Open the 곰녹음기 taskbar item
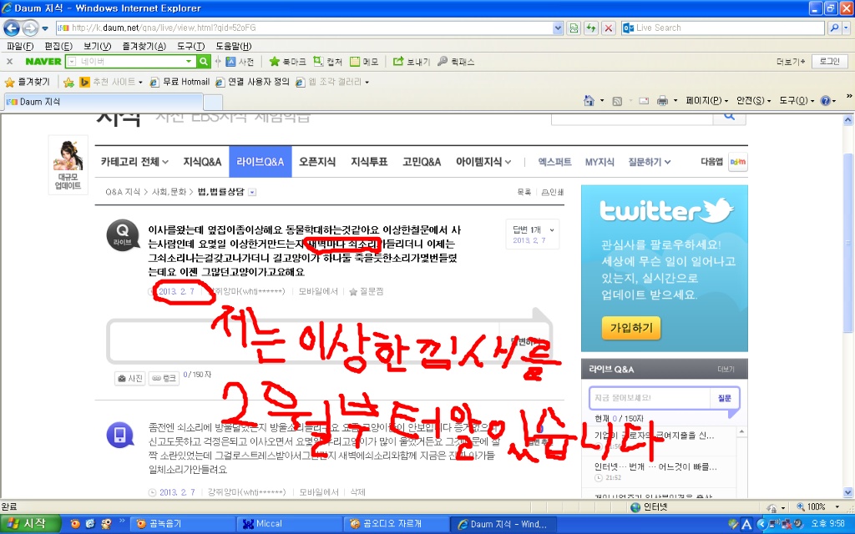Image resolution: width=855 pixels, height=534 pixels. point(183,524)
